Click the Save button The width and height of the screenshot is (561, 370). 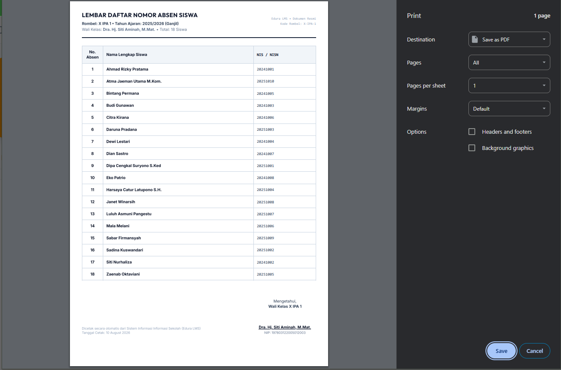pos(501,351)
